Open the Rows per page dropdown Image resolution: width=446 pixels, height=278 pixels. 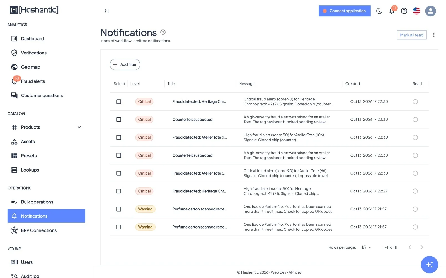click(366, 247)
